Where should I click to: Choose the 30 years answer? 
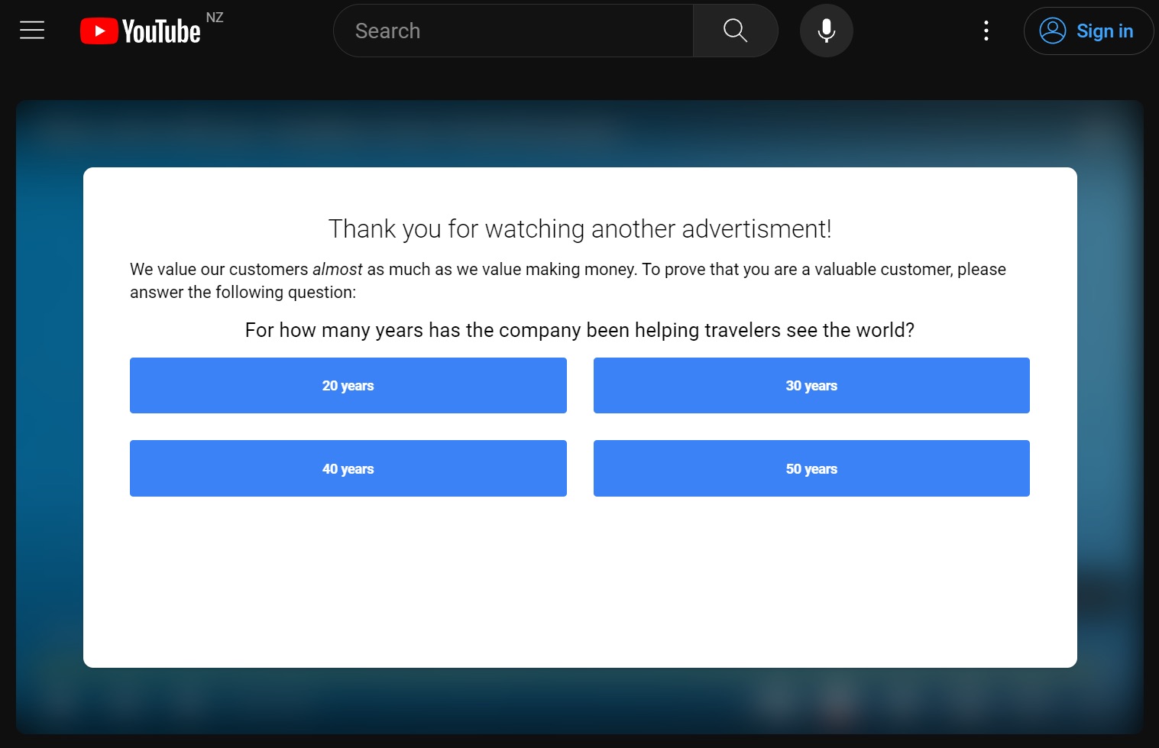(811, 386)
